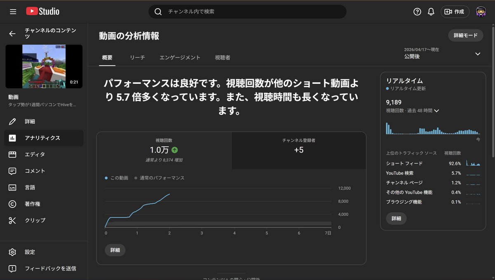Viewport: 495px width, 280px height.
Task: Expand the 過去 48 時間 dropdown chevron
Action: pyautogui.click(x=436, y=111)
